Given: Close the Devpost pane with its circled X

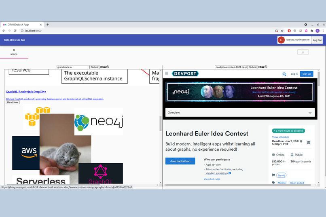Looking at the screenshot, I should (x=266, y=67).
